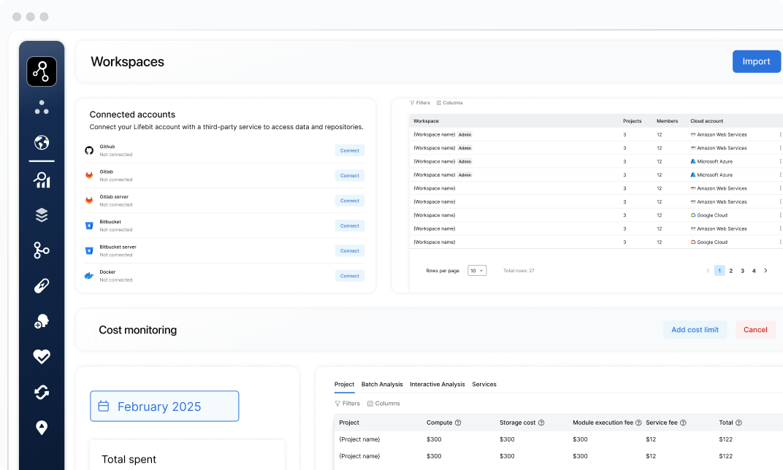
Task: Click the calendar icon beside February 2025
Action: pyautogui.click(x=104, y=406)
